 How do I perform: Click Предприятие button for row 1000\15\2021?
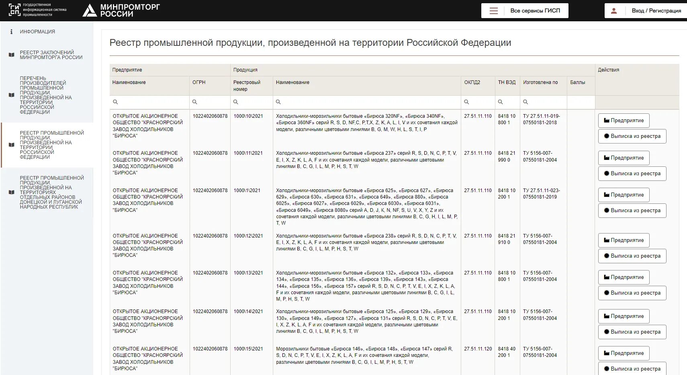624,353
